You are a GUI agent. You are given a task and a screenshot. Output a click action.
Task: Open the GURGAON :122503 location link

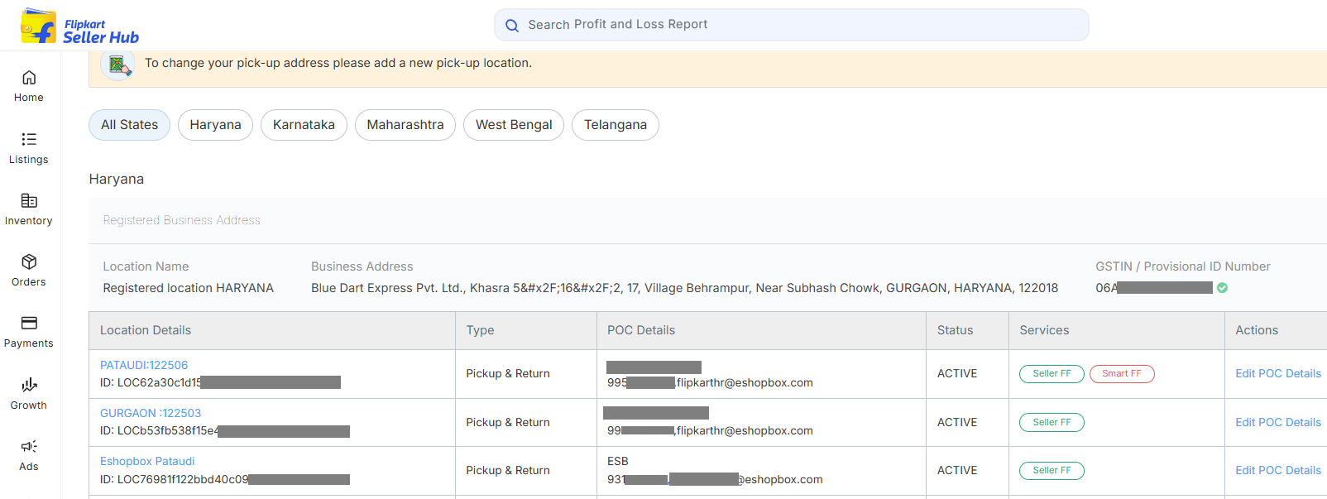coord(151,413)
